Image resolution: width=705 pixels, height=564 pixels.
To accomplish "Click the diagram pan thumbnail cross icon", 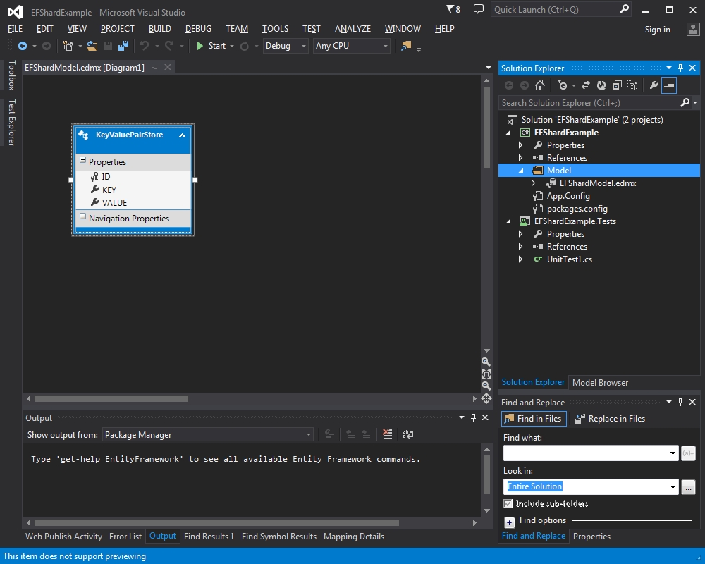I will point(486,398).
